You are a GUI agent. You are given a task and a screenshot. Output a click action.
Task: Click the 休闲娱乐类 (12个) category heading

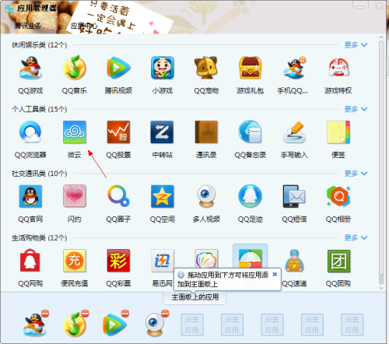click(39, 45)
